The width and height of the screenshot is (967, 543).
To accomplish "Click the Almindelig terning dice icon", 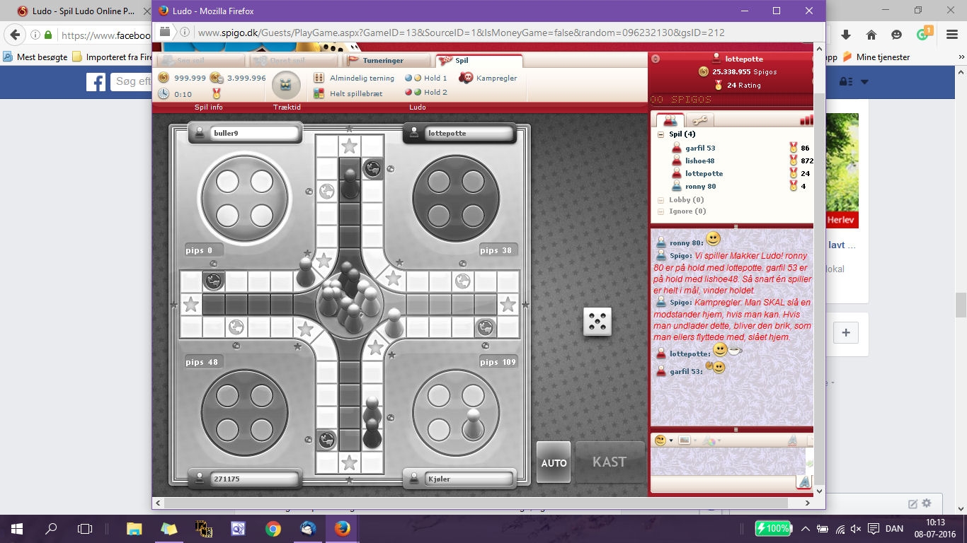I will coord(319,78).
